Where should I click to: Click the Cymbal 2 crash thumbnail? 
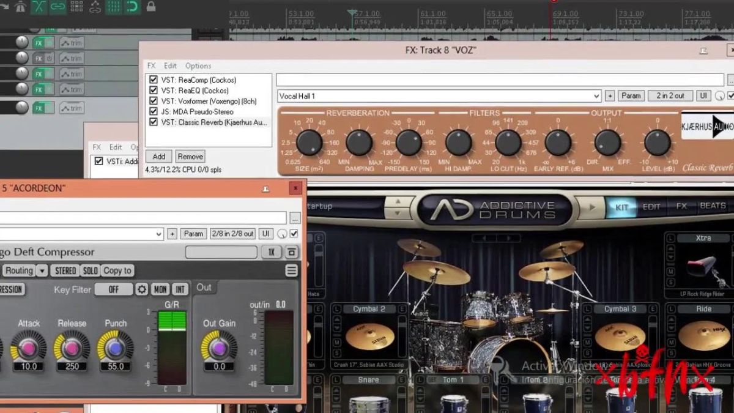pos(369,337)
